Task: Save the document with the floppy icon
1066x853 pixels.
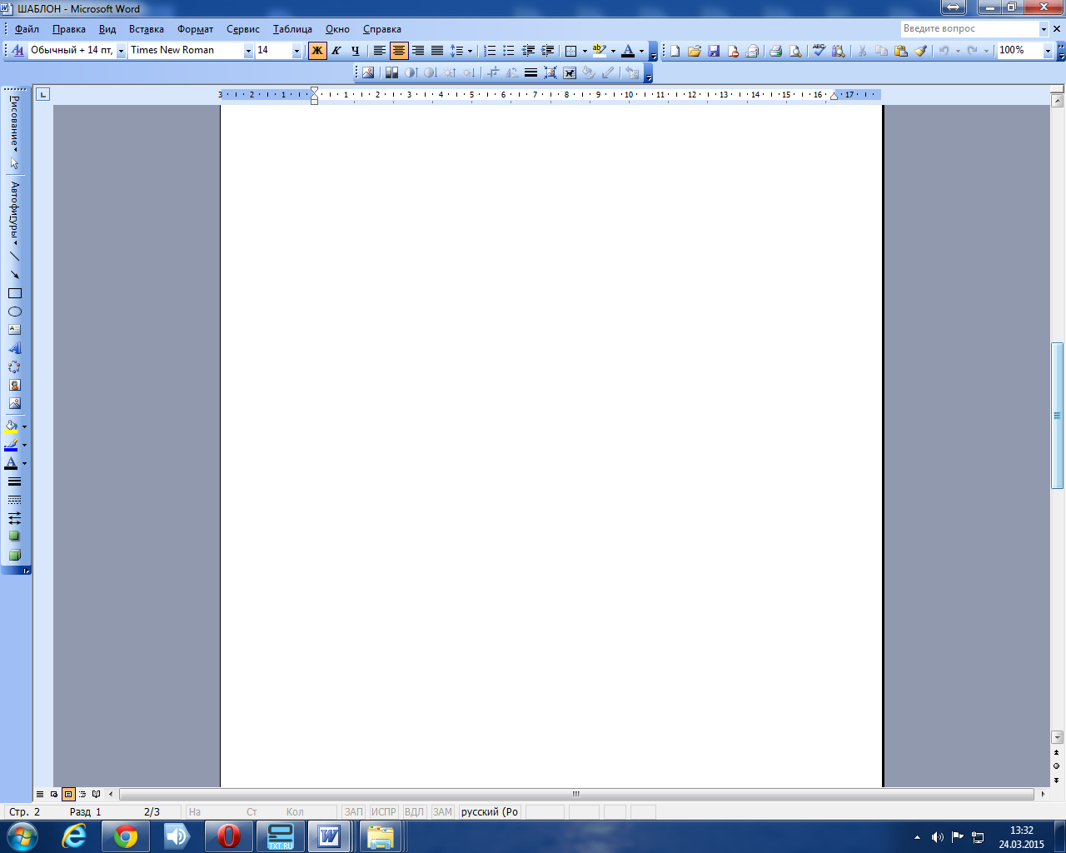Action: [x=714, y=51]
